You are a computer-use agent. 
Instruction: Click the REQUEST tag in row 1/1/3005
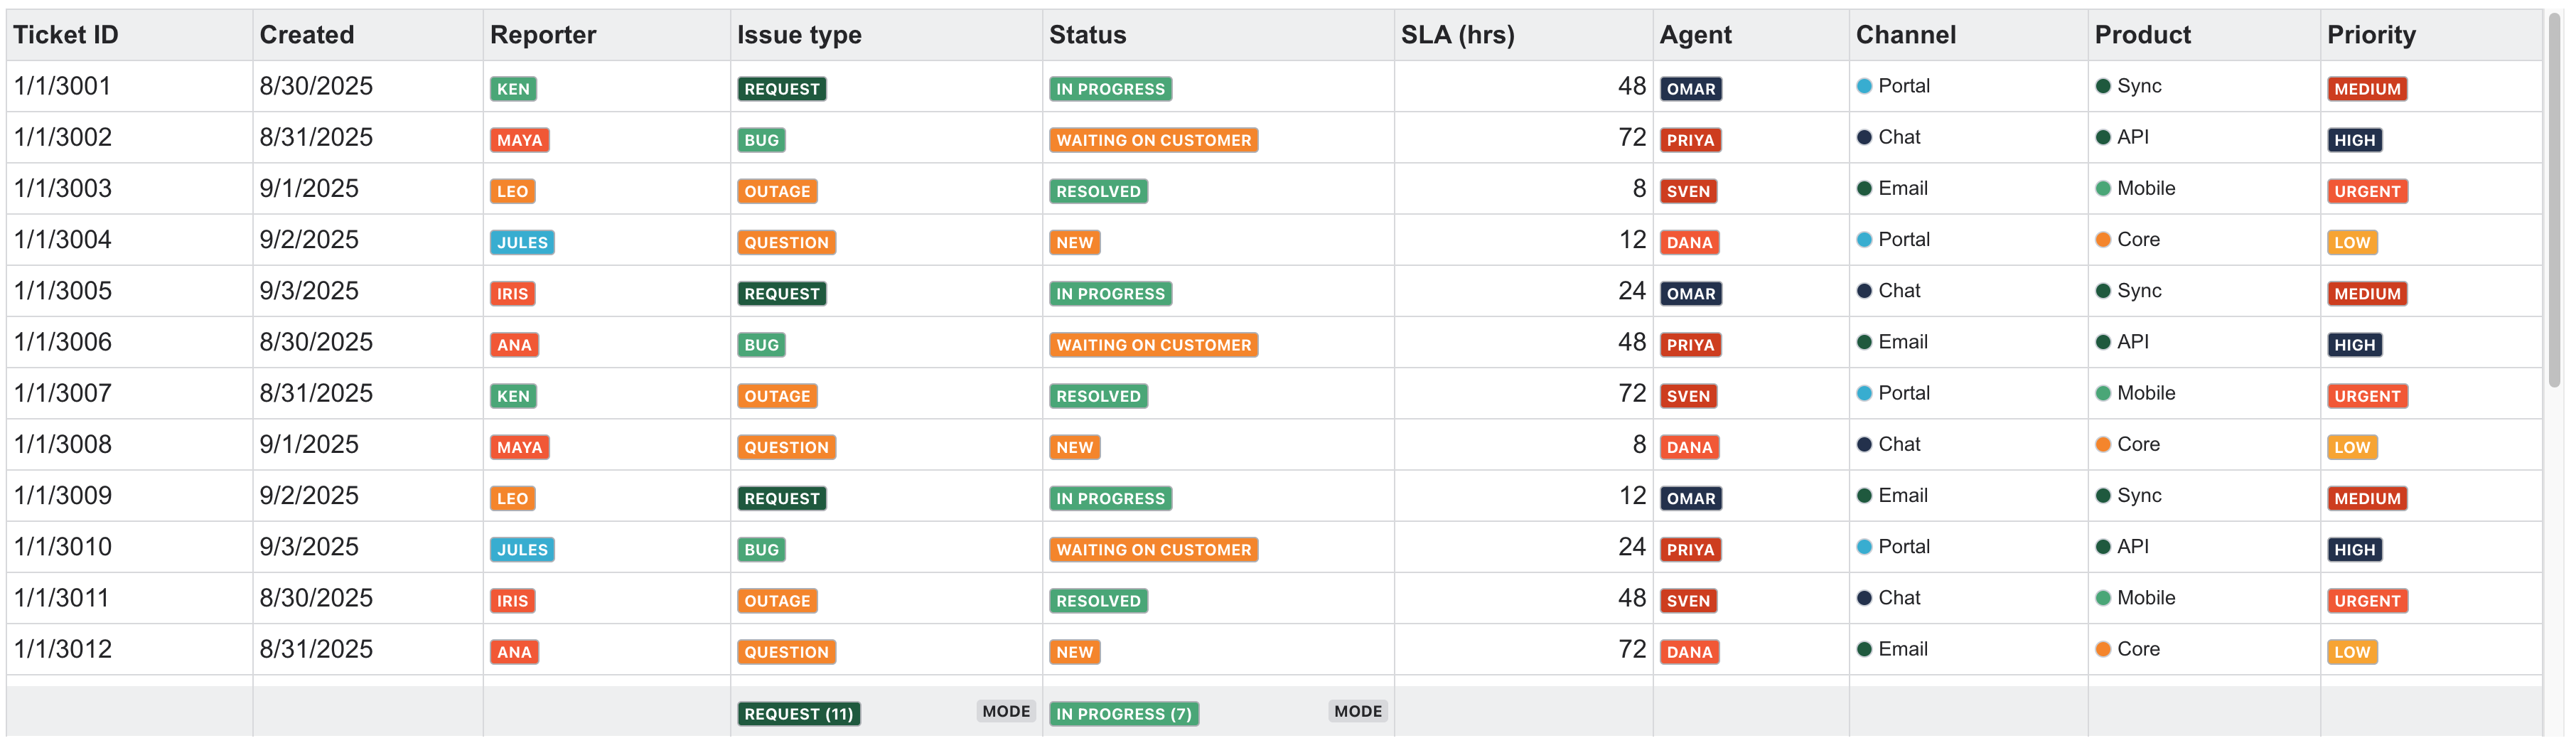[782, 294]
